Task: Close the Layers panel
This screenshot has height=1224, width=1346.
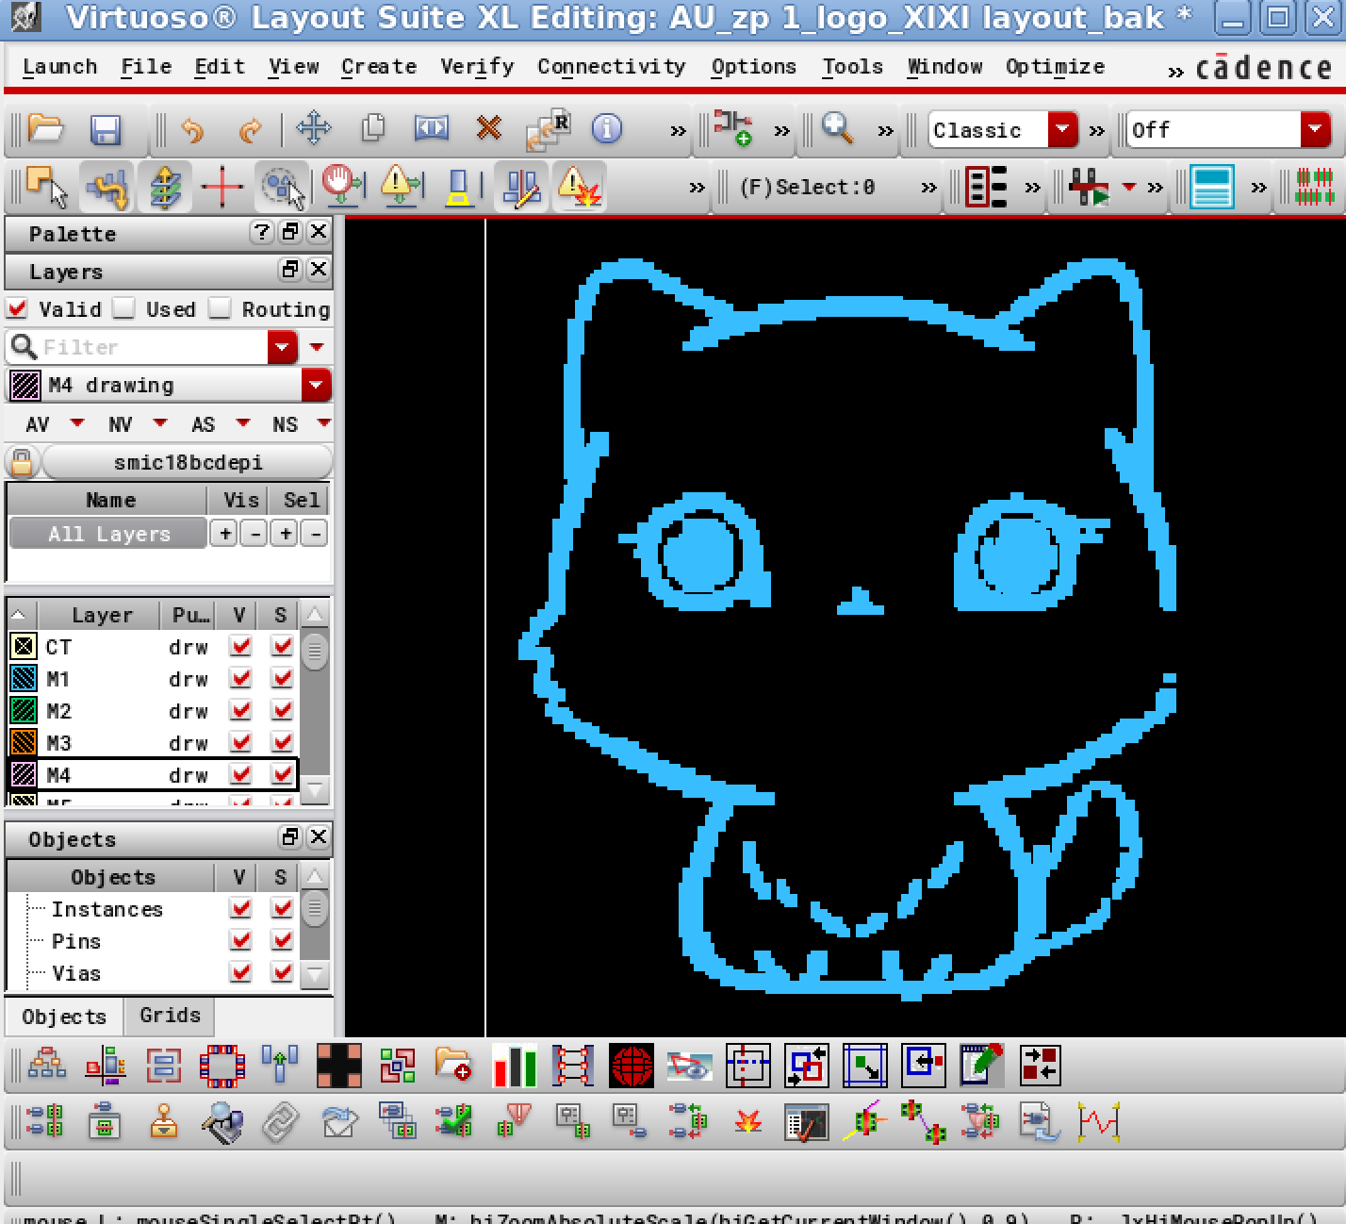Action: 319,270
